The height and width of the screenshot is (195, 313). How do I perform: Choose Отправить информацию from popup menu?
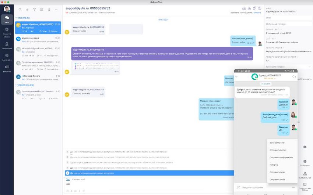coord(282,158)
